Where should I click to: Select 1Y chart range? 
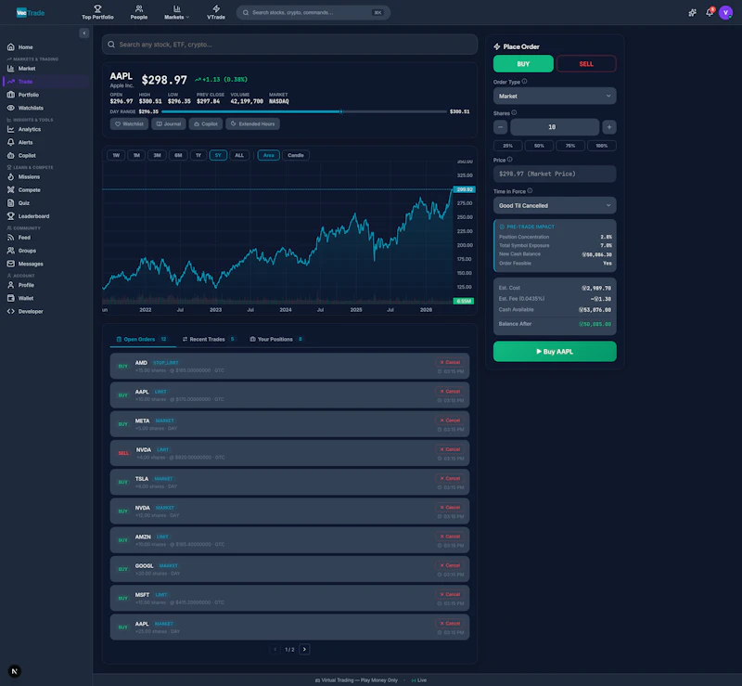click(x=198, y=155)
